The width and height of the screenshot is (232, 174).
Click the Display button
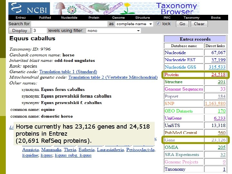(x=20, y=31)
